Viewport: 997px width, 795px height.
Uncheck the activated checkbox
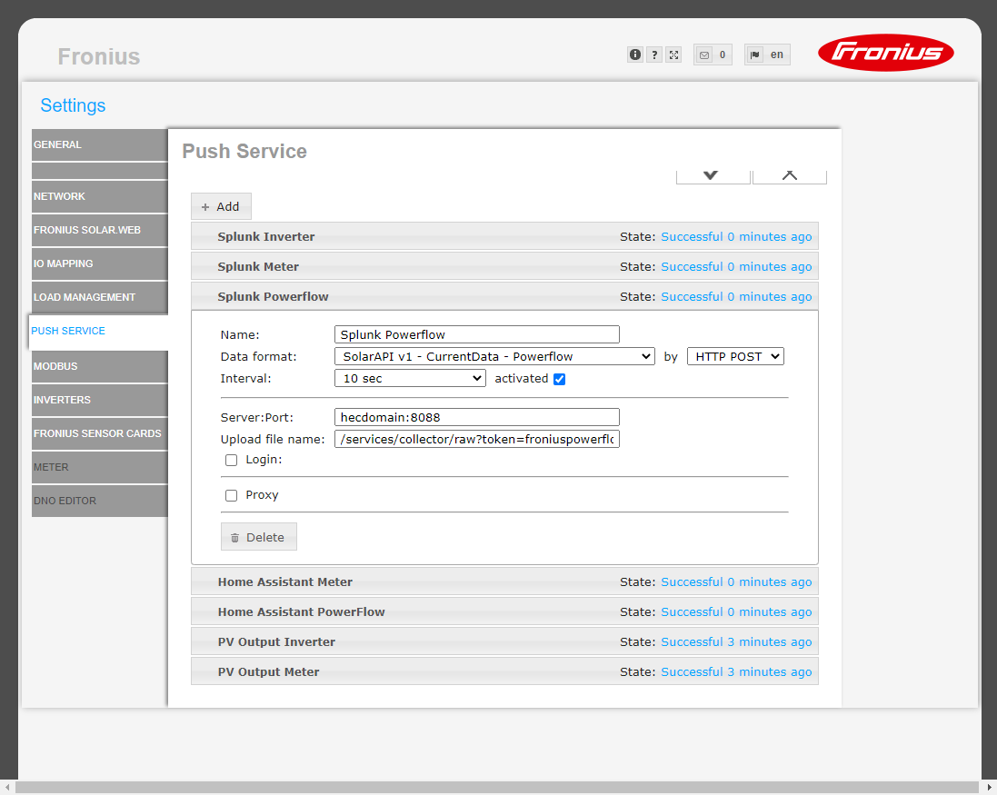560,380
